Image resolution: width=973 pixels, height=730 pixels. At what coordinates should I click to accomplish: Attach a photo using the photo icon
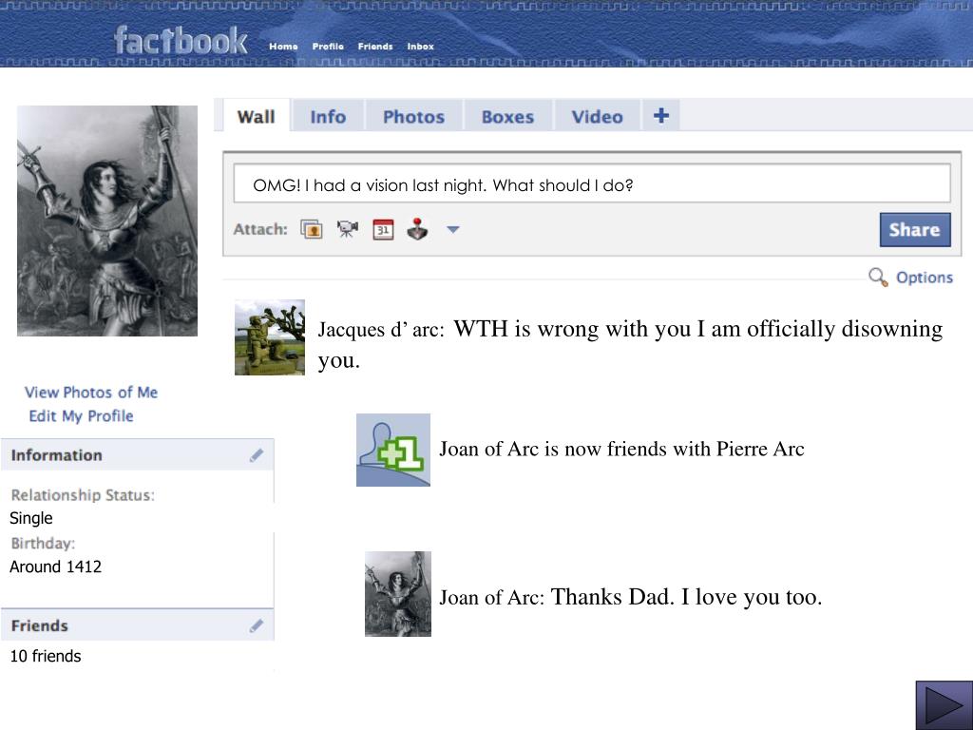click(x=312, y=229)
